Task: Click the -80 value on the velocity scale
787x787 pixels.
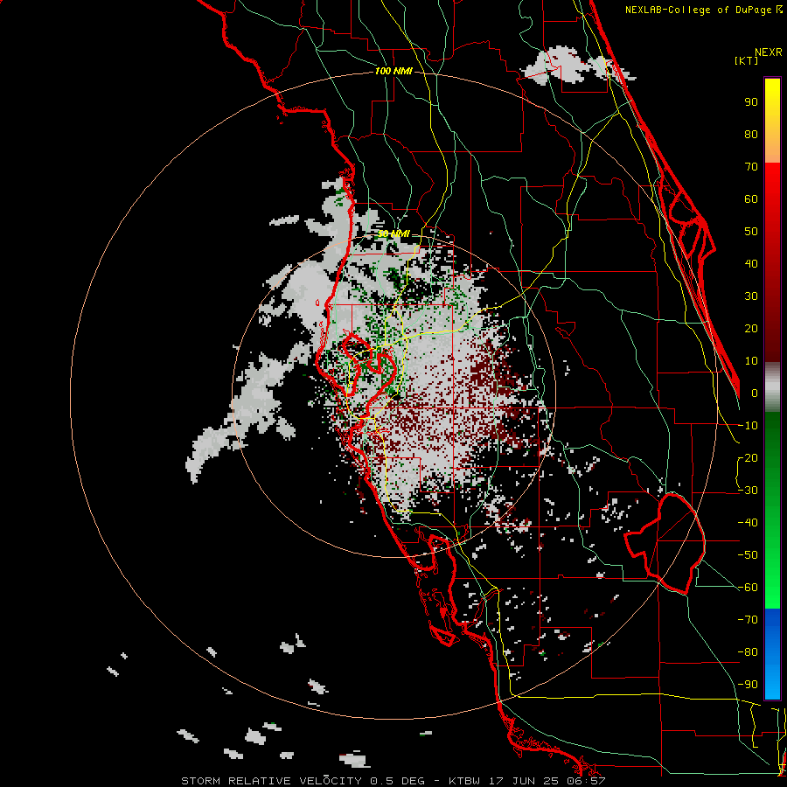Action: 748,652
